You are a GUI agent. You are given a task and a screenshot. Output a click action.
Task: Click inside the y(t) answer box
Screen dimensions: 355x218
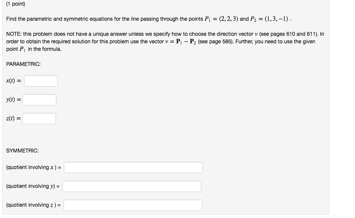tap(39, 99)
